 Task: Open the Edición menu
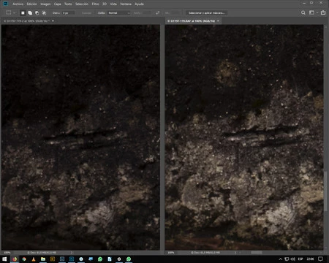[31, 4]
